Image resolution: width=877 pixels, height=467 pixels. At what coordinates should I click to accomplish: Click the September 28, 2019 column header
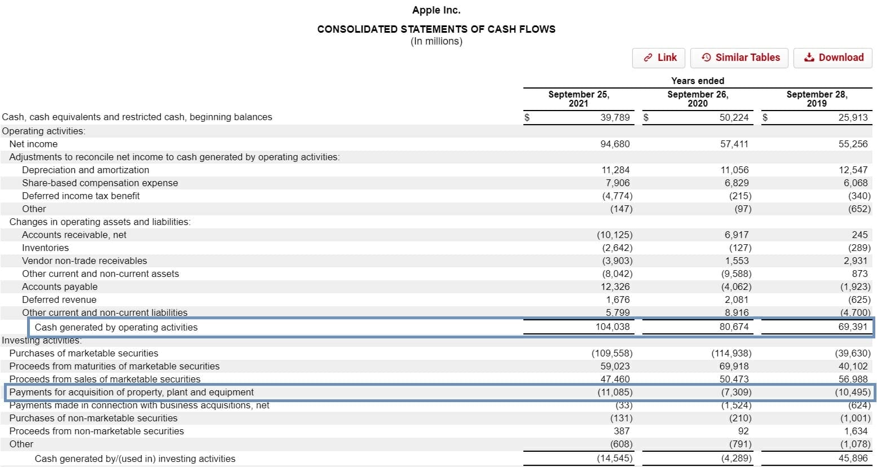(817, 99)
